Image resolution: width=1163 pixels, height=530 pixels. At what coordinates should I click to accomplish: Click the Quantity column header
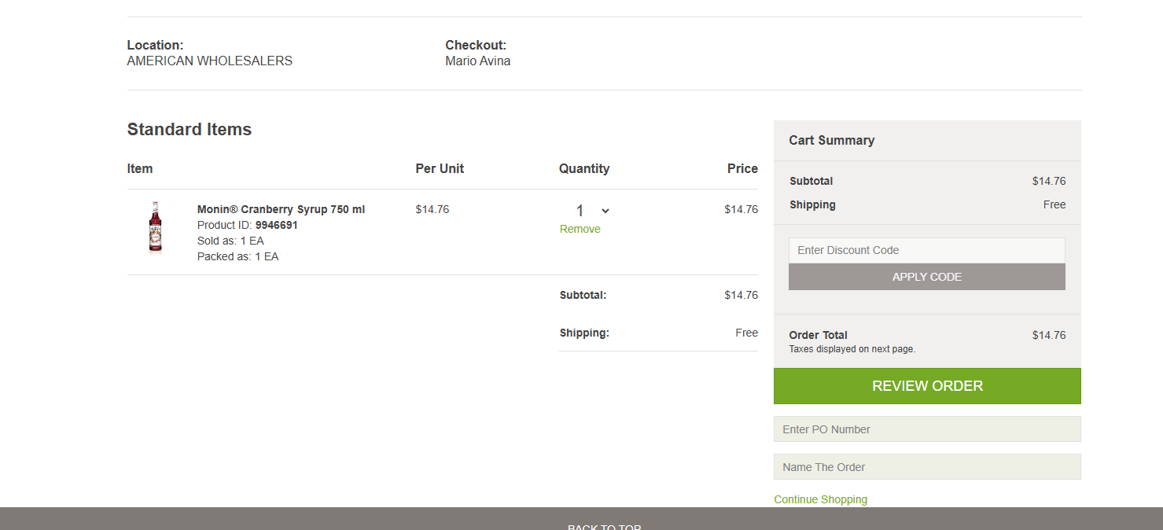click(x=584, y=168)
